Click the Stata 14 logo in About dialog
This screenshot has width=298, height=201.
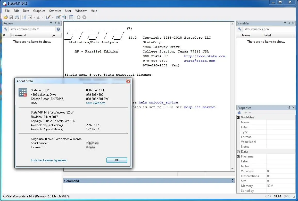pos(23,92)
